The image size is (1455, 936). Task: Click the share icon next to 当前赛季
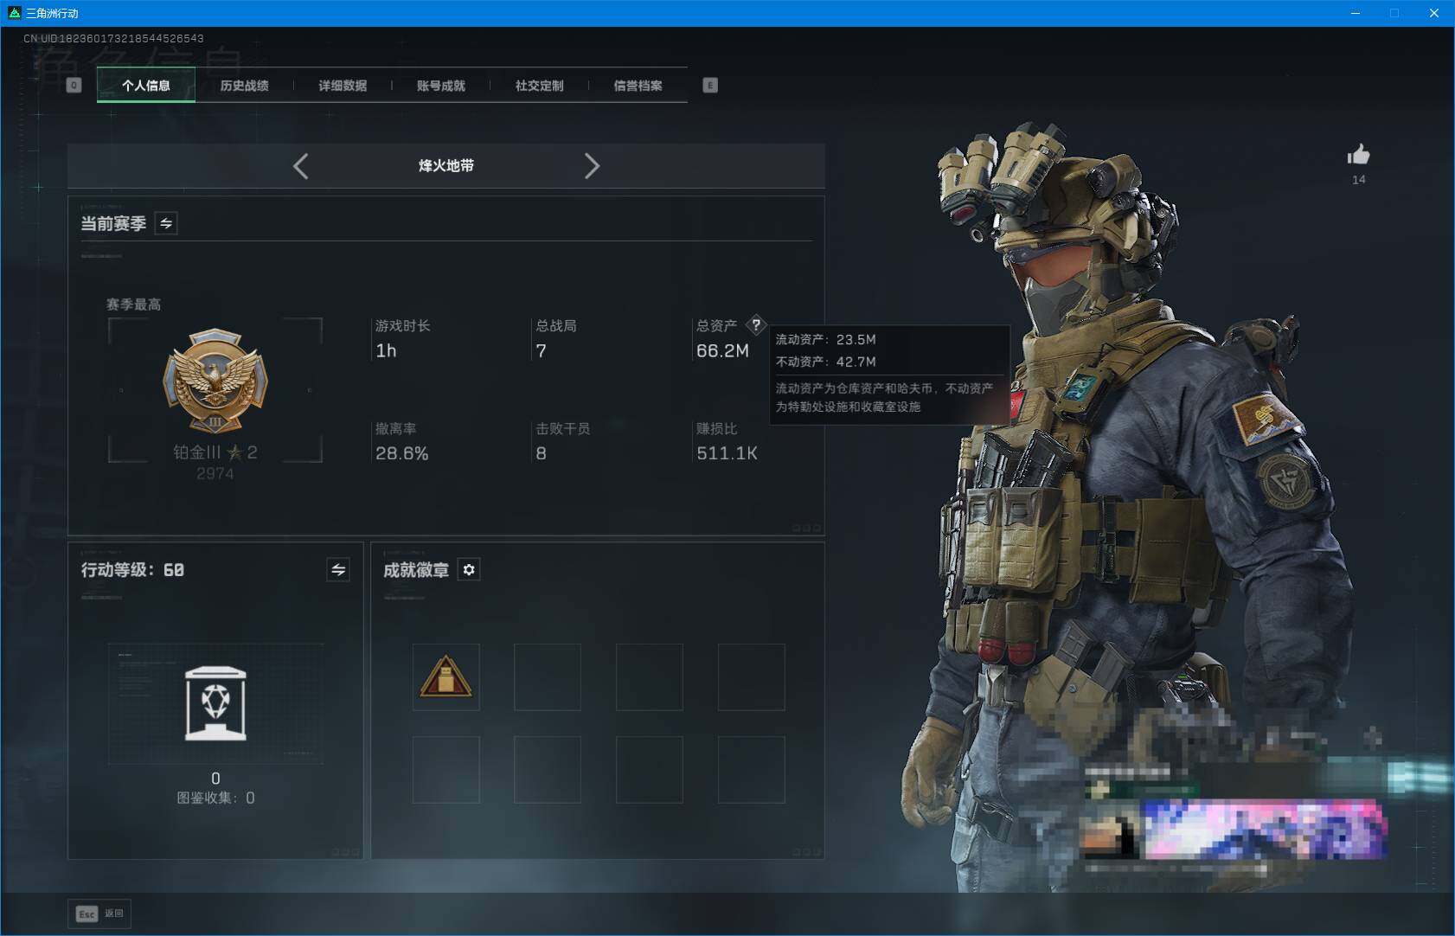click(166, 223)
